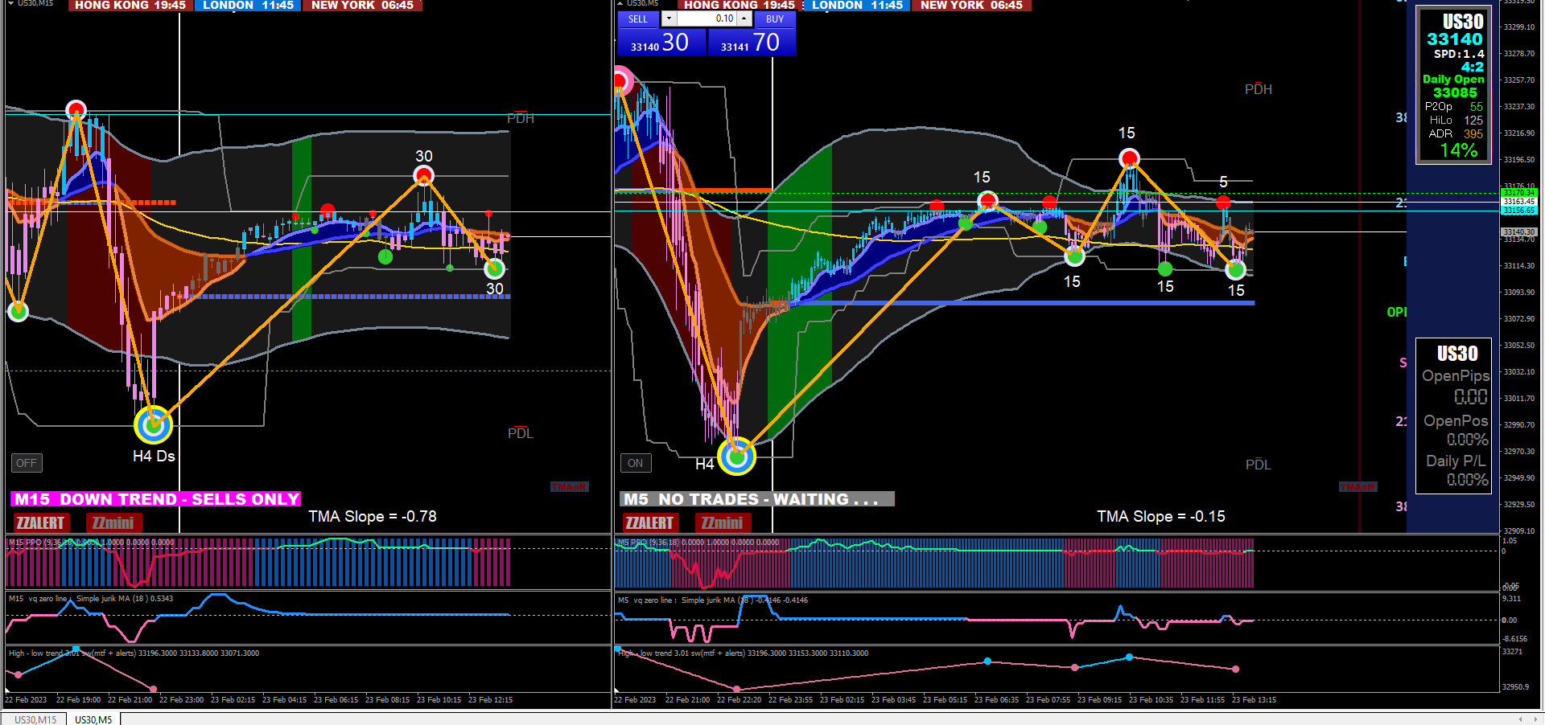
Task: Click ZZALERT button on the M15 chart
Action: [40, 523]
